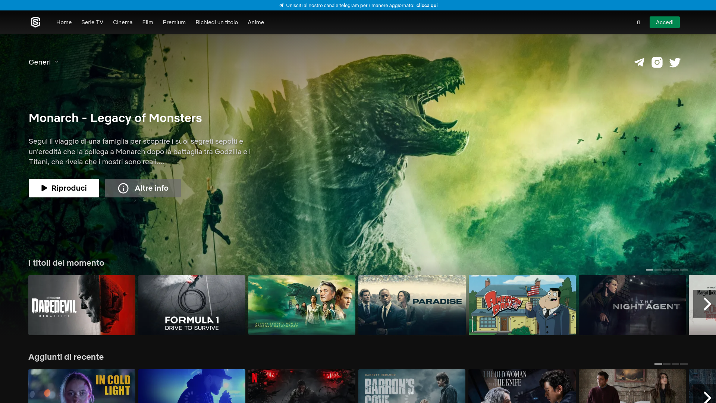Open the Daredevil Rinascita thumbnail
Screen dimensions: 716x403
tap(82, 305)
